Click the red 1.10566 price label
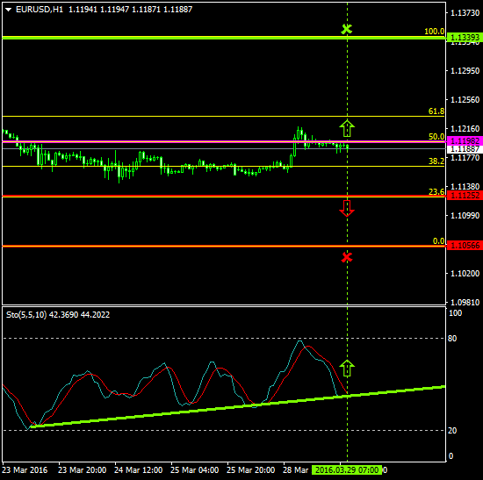 [x=465, y=246]
